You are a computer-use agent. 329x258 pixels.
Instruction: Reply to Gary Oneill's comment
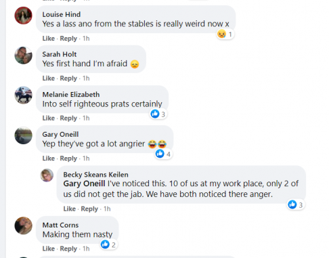68,158
